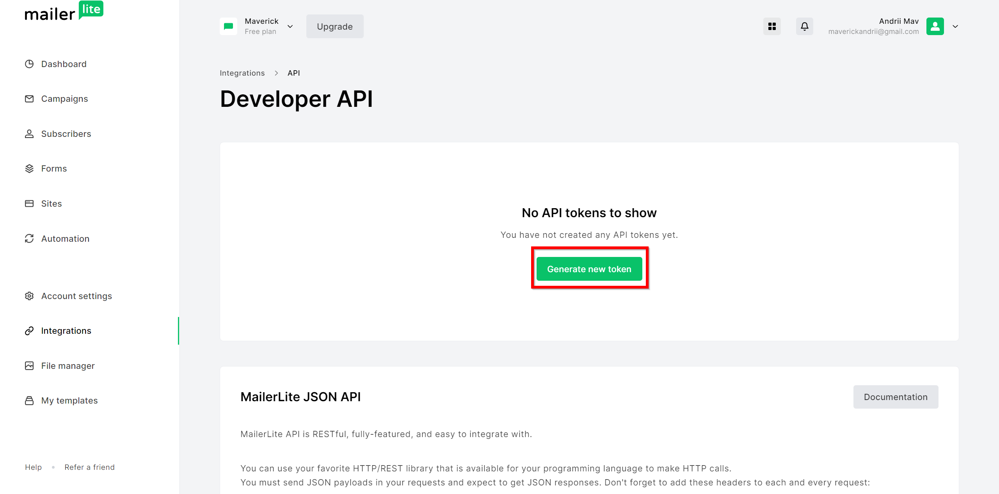Click the Account settings gear icon

tap(29, 296)
